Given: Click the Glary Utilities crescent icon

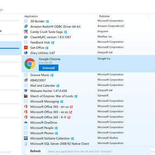Looking at the screenshot, I should (26, 53).
